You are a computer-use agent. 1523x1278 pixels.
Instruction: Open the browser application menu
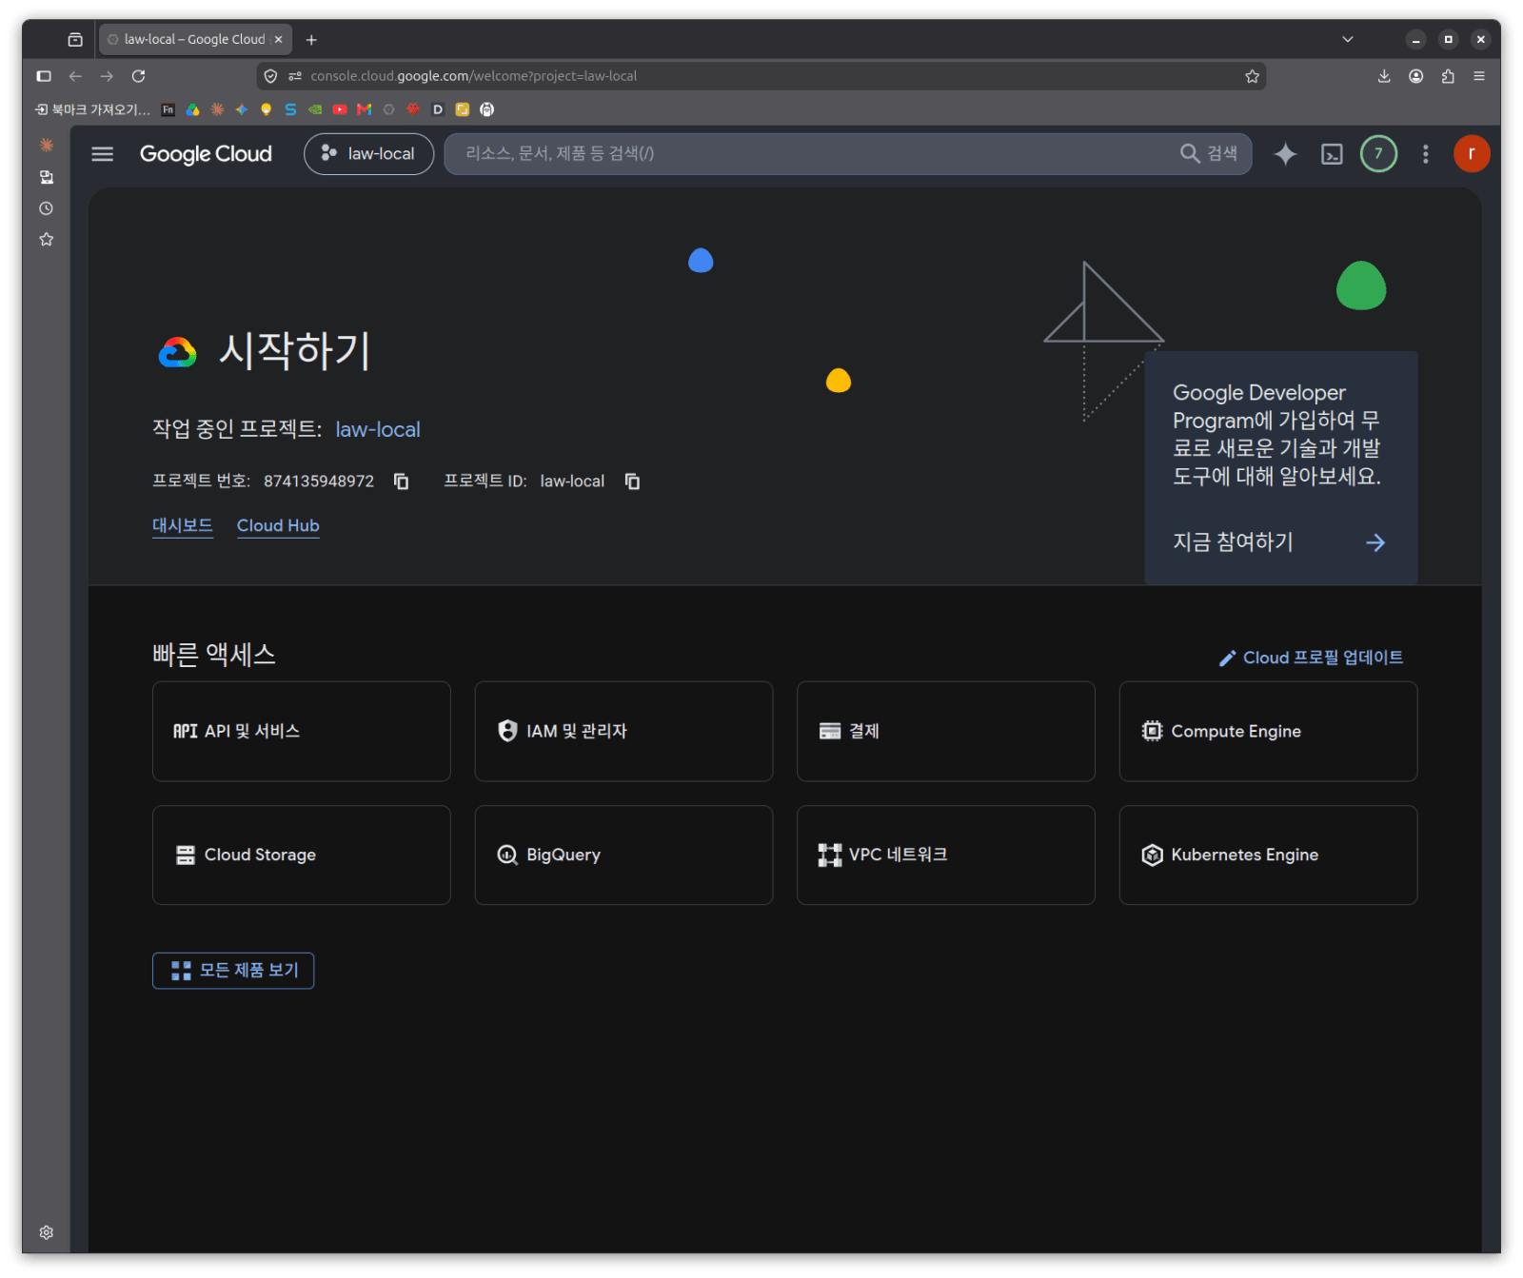coord(1479,76)
